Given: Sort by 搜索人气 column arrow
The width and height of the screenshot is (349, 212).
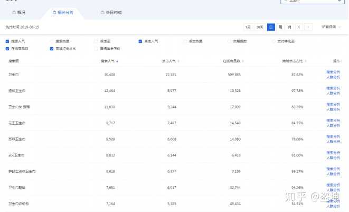Looking at the screenshot, I should pos(117,61).
